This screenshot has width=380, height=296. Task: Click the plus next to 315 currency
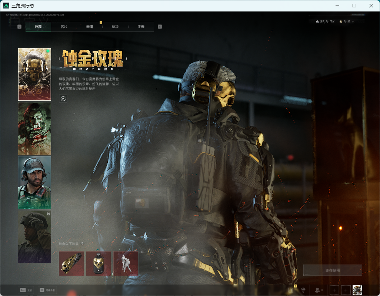[x=353, y=22]
